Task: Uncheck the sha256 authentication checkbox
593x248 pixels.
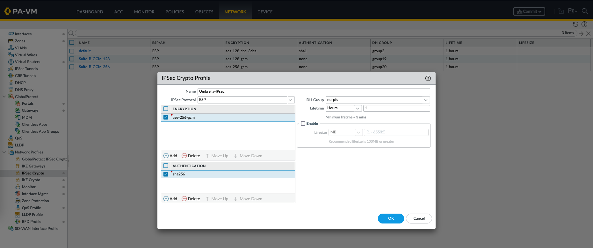Action: point(166,174)
